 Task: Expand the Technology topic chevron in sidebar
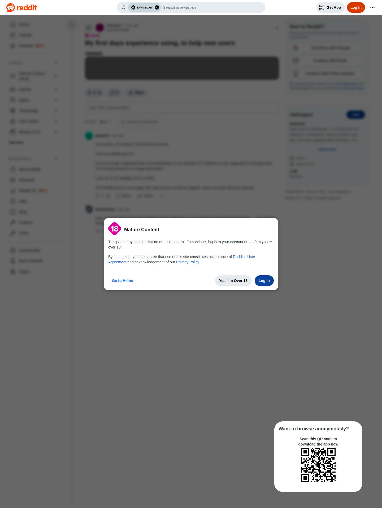coord(56,111)
